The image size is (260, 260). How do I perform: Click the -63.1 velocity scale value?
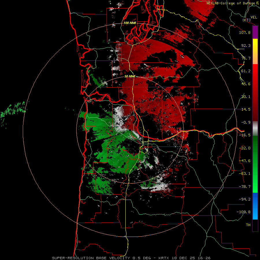point(245,174)
